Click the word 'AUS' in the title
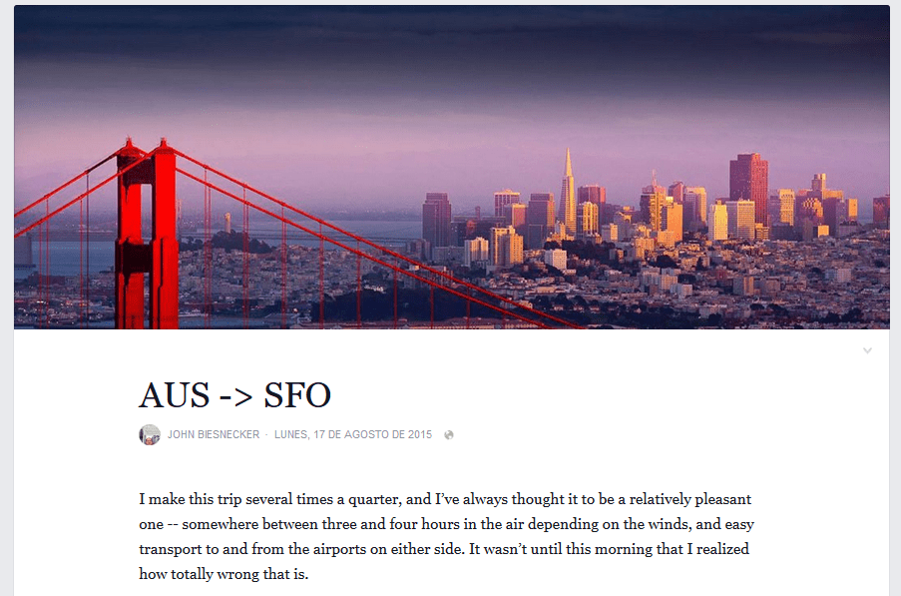This screenshot has width=901, height=596. [x=175, y=395]
